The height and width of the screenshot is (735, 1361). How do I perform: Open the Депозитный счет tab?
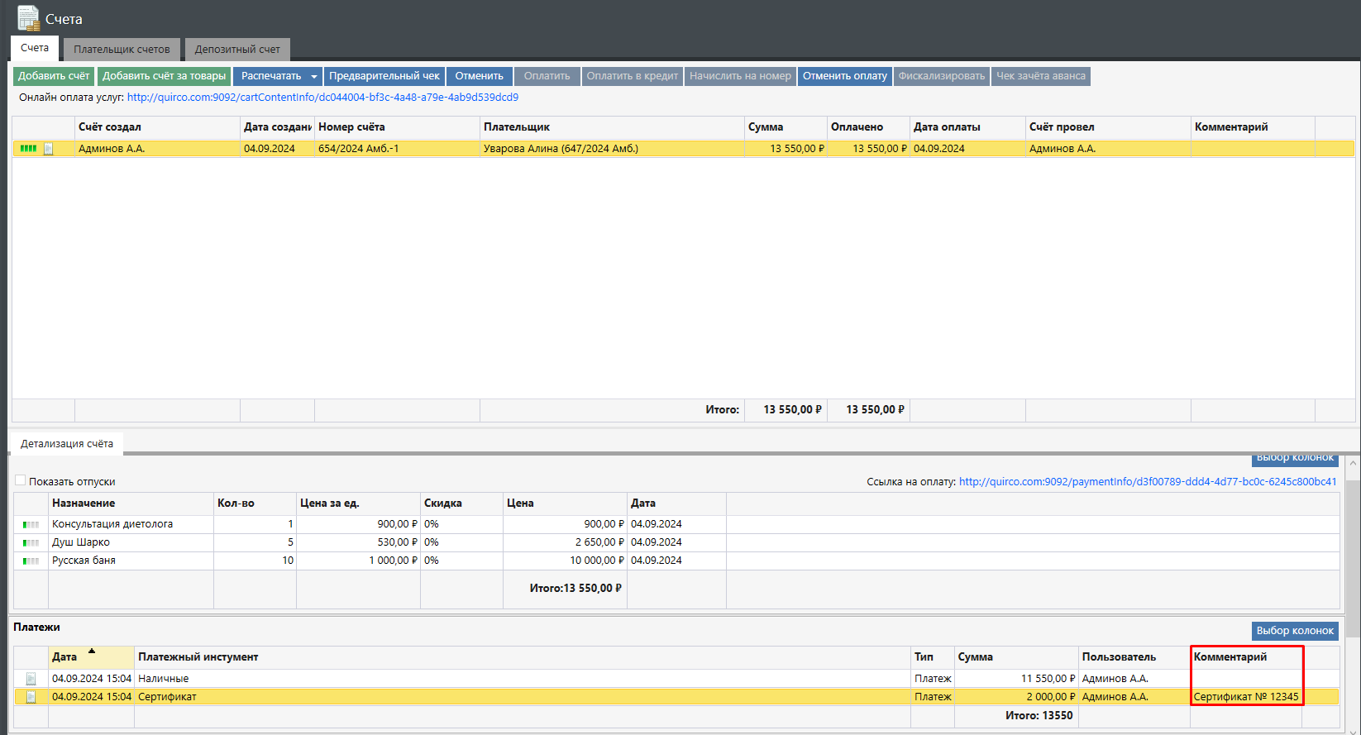(237, 50)
